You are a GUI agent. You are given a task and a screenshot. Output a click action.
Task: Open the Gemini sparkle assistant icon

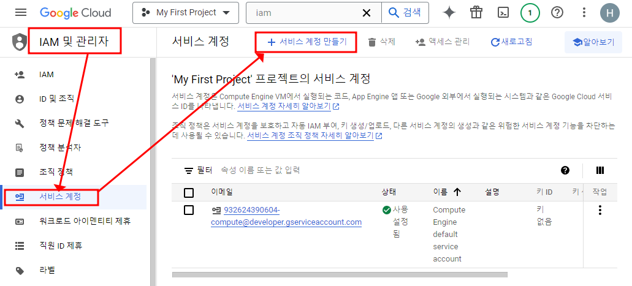(x=449, y=13)
